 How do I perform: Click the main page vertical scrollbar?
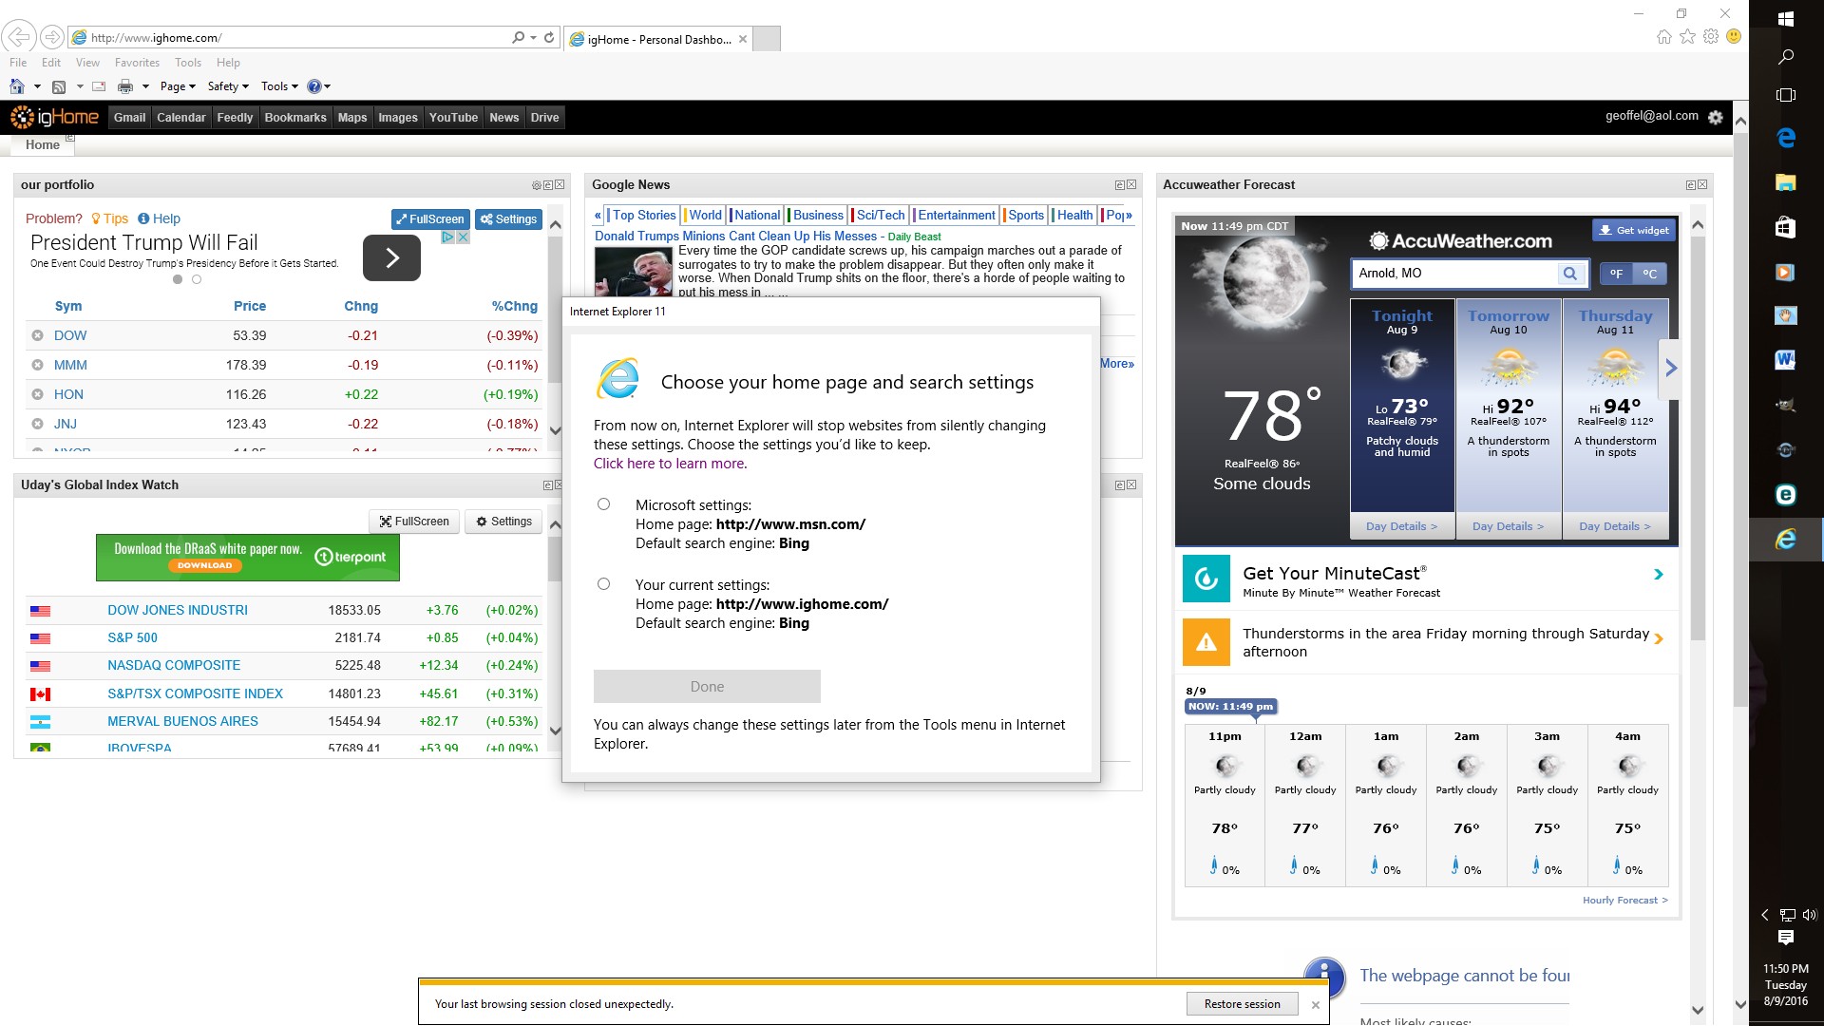(x=1740, y=560)
